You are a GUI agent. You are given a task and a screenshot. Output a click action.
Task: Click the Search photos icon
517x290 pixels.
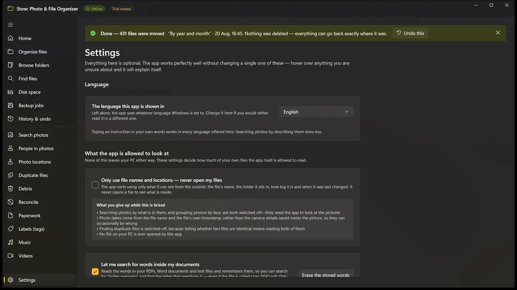pyautogui.click(x=10, y=135)
